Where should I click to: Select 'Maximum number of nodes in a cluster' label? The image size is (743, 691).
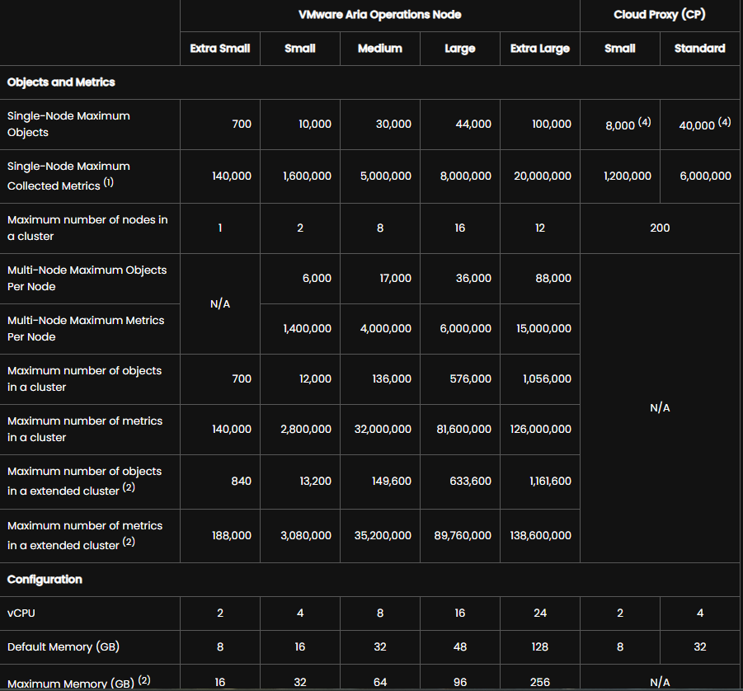[x=87, y=228]
